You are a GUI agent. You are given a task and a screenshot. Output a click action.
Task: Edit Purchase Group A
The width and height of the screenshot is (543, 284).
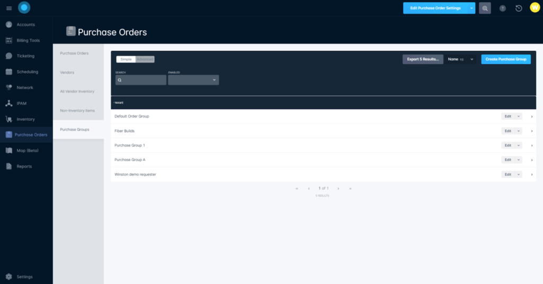click(x=508, y=160)
